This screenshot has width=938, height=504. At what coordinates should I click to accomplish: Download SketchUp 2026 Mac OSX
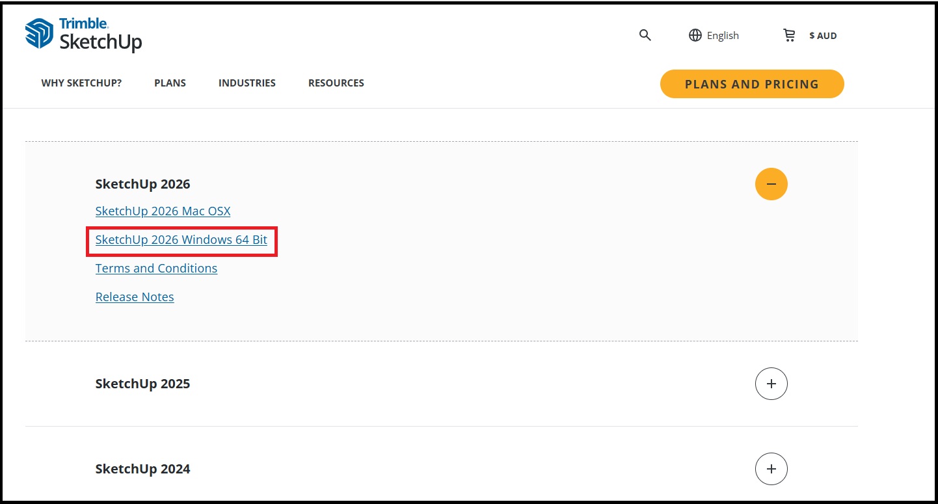(163, 211)
